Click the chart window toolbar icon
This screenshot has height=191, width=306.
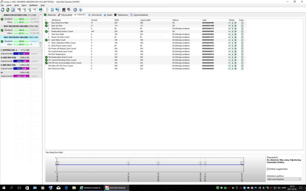tap(13, 10)
